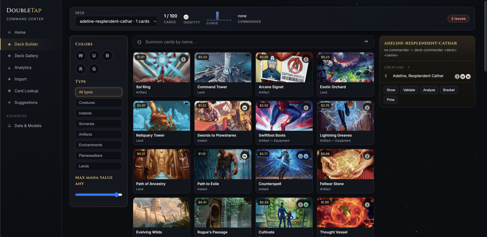The image size is (487, 237).
Task: Click the Import sparkle icon
Action: pyautogui.click(x=9, y=79)
